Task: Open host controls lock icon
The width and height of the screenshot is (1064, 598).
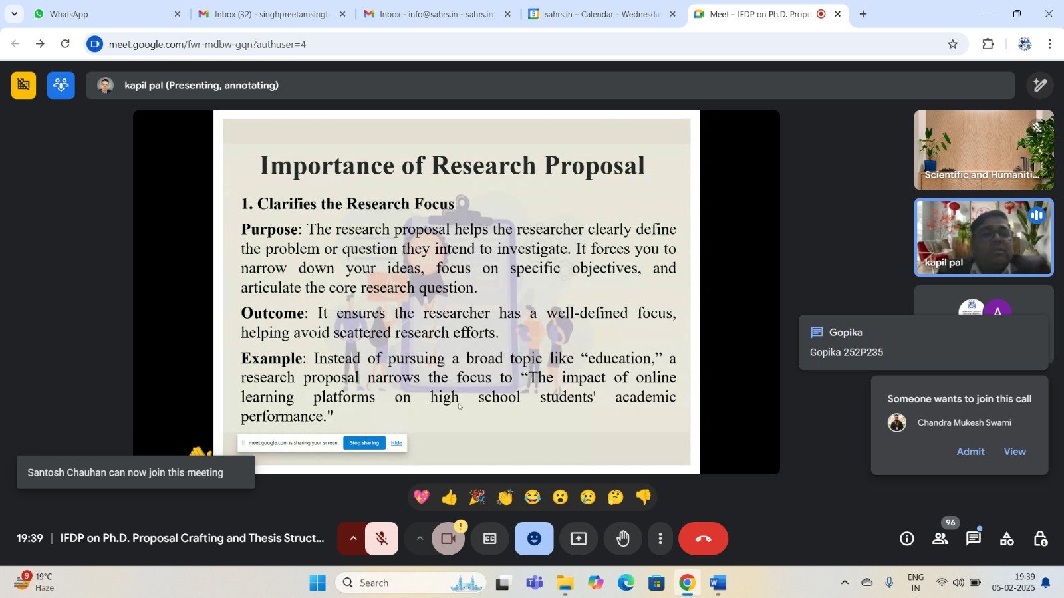Action: (1040, 539)
